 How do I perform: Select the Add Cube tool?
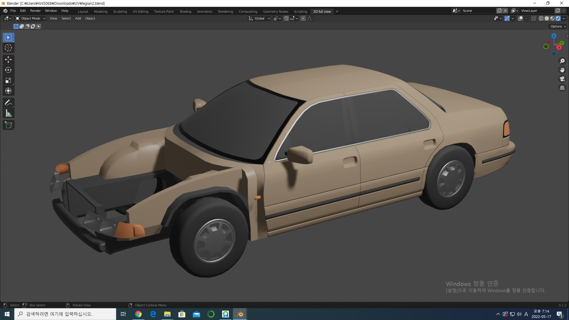pos(8,125)
